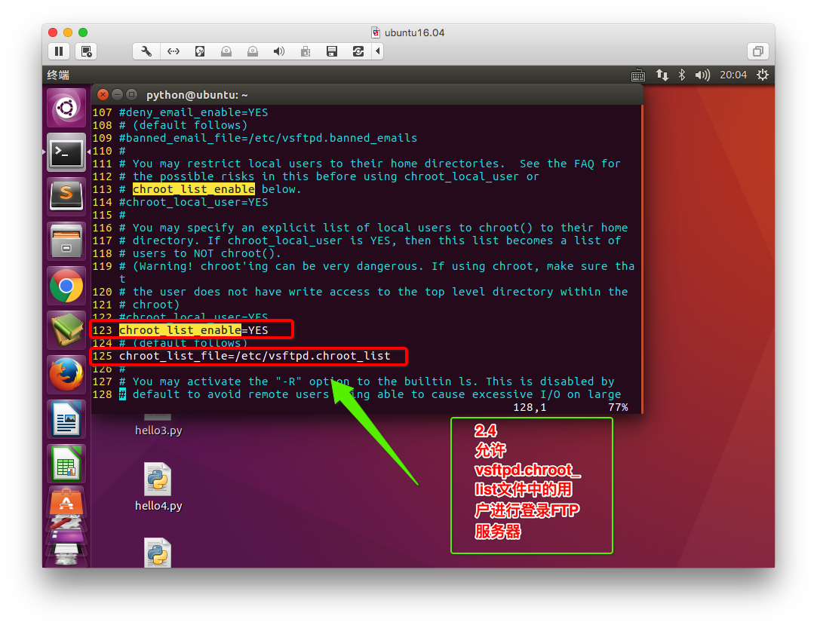
Task: Open the system gear menu
Action: pos(762,75)
